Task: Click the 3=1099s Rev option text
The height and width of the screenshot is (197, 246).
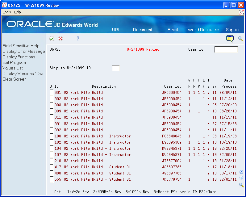Action: (x=137, y=192)
